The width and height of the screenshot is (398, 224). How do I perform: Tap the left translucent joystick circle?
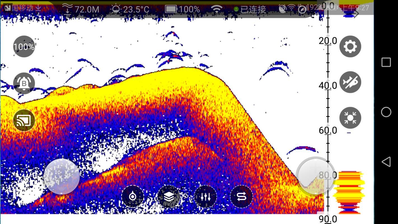(62, 176)
